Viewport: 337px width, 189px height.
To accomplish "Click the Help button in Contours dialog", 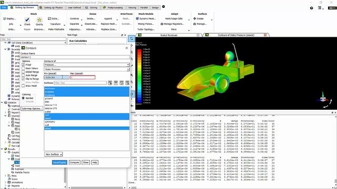I will [95, 162].
